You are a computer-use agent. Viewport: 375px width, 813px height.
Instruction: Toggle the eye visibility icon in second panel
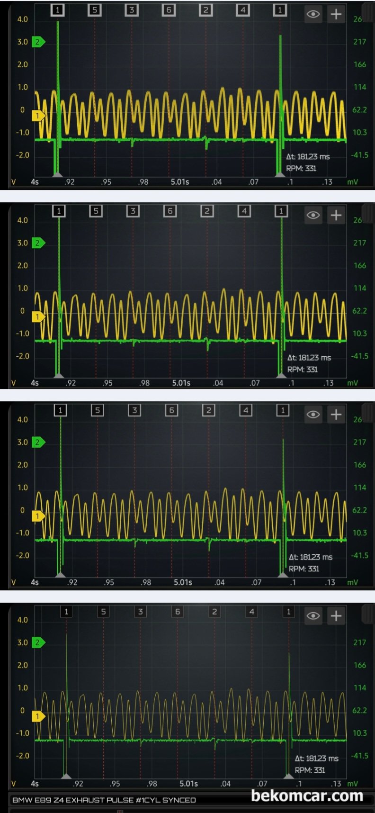pyautogui.click(x=313, y=215)
